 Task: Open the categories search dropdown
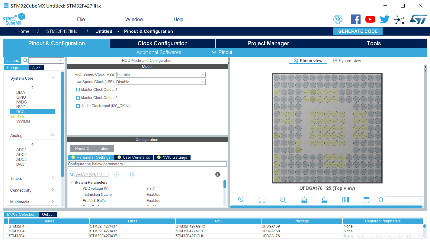tap(61, 60)
